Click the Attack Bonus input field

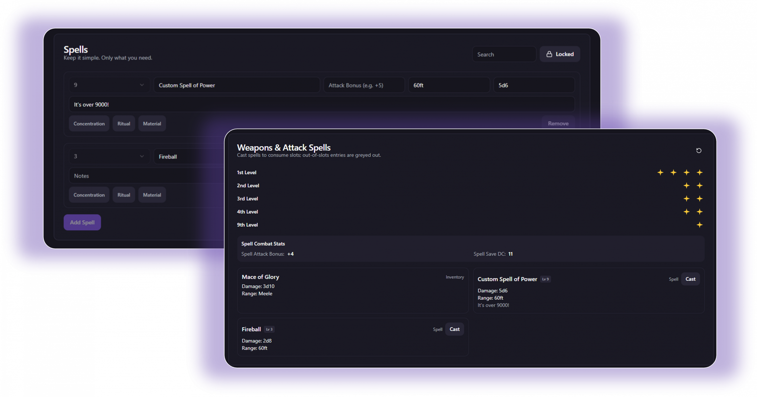point(364,85)
